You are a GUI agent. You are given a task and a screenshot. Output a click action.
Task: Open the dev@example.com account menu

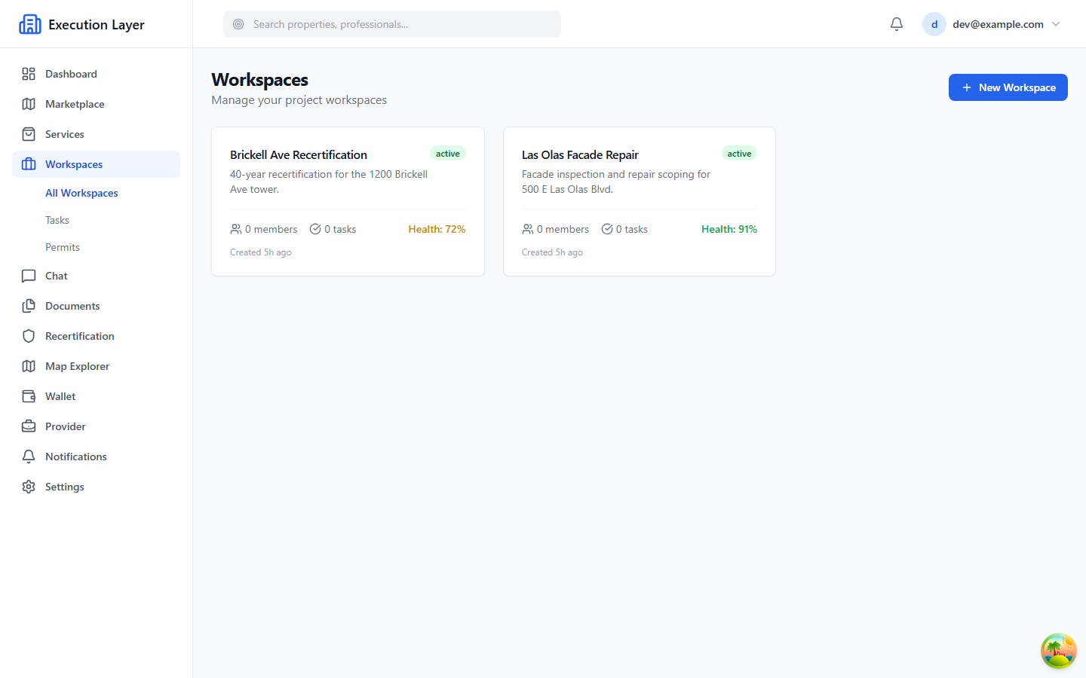[x=992, y=24]
